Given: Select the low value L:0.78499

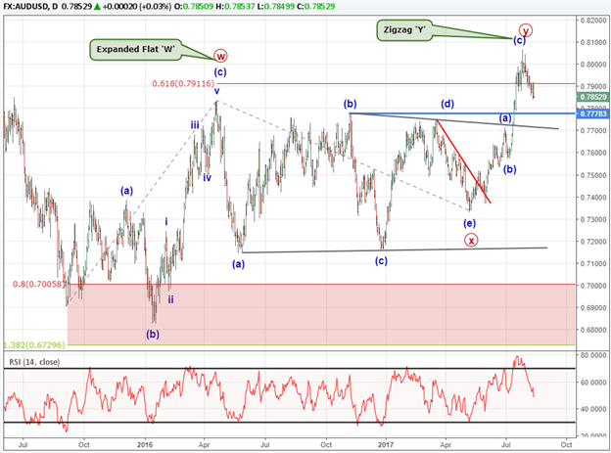Looking at the screenshot, I should click(275, 6).
